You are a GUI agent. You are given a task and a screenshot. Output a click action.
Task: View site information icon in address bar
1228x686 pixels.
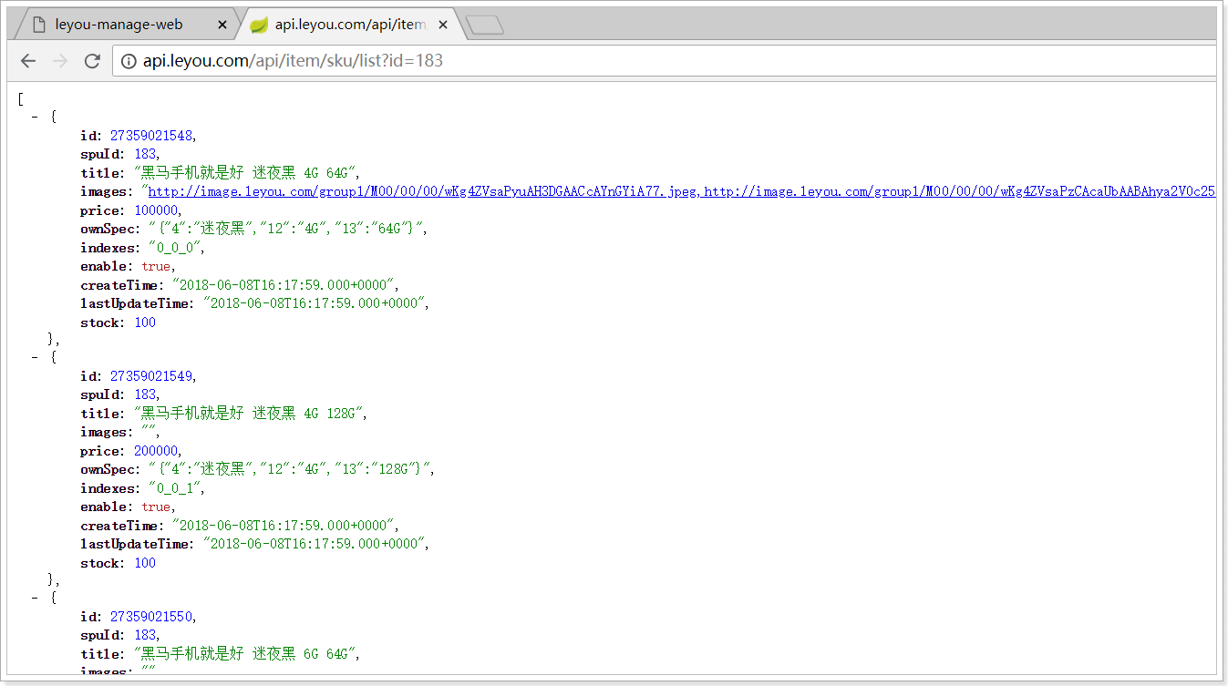pyautogui.click(x=129, y=61)
